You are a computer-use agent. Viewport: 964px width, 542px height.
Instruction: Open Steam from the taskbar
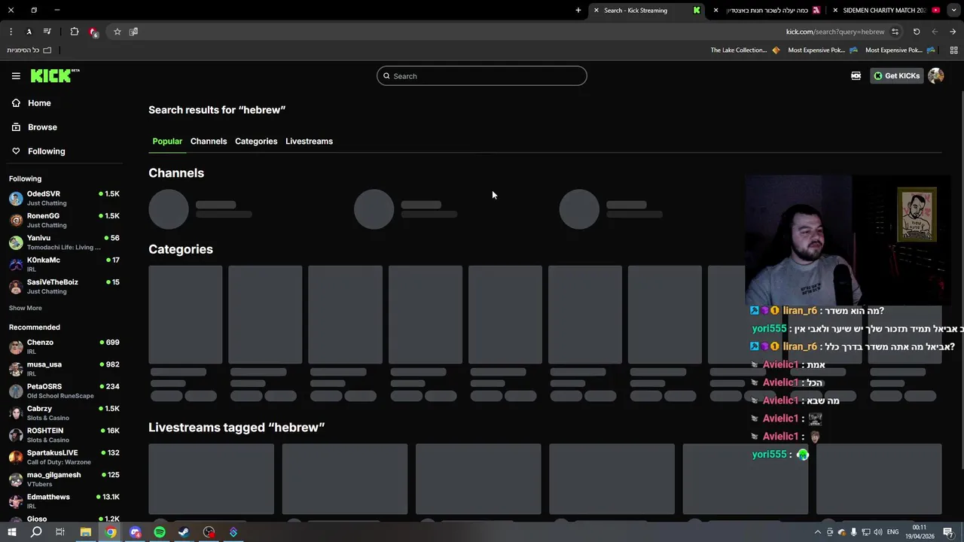(184, 532)
